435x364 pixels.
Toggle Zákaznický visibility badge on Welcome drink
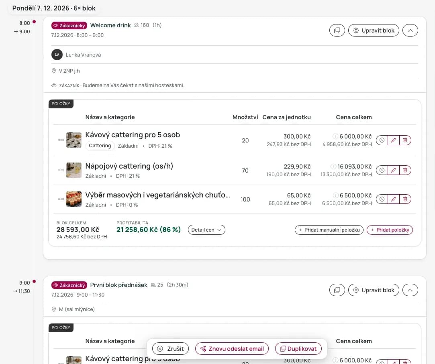(69, 26)
